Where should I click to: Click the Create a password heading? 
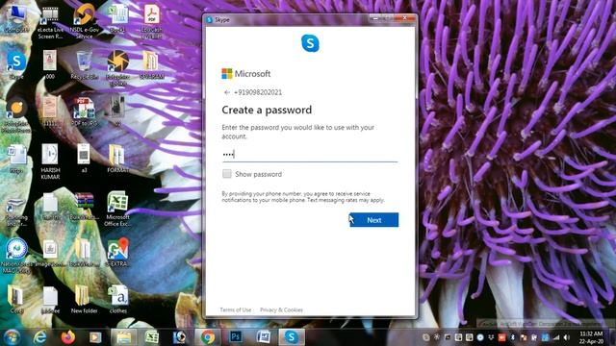point(267,110)
